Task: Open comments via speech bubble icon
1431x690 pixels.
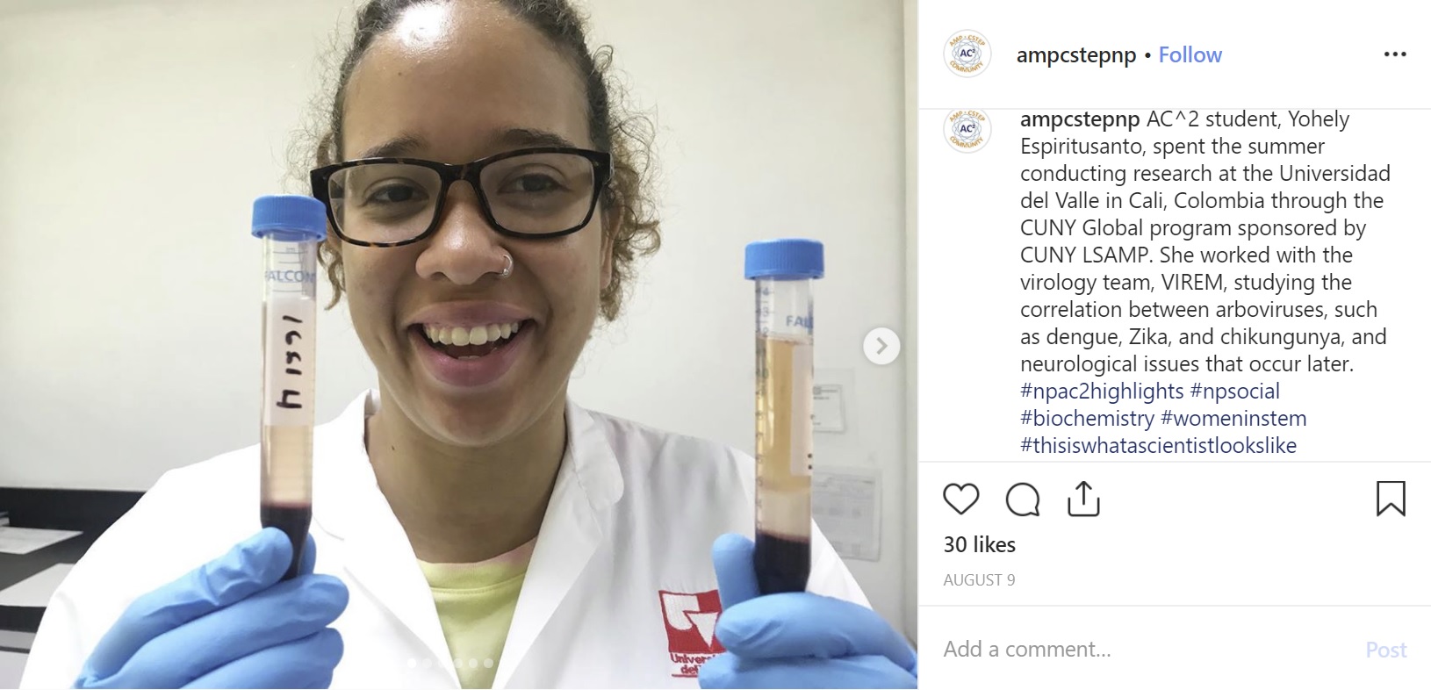Action: pyautogui.click(x=1023, y=499)
